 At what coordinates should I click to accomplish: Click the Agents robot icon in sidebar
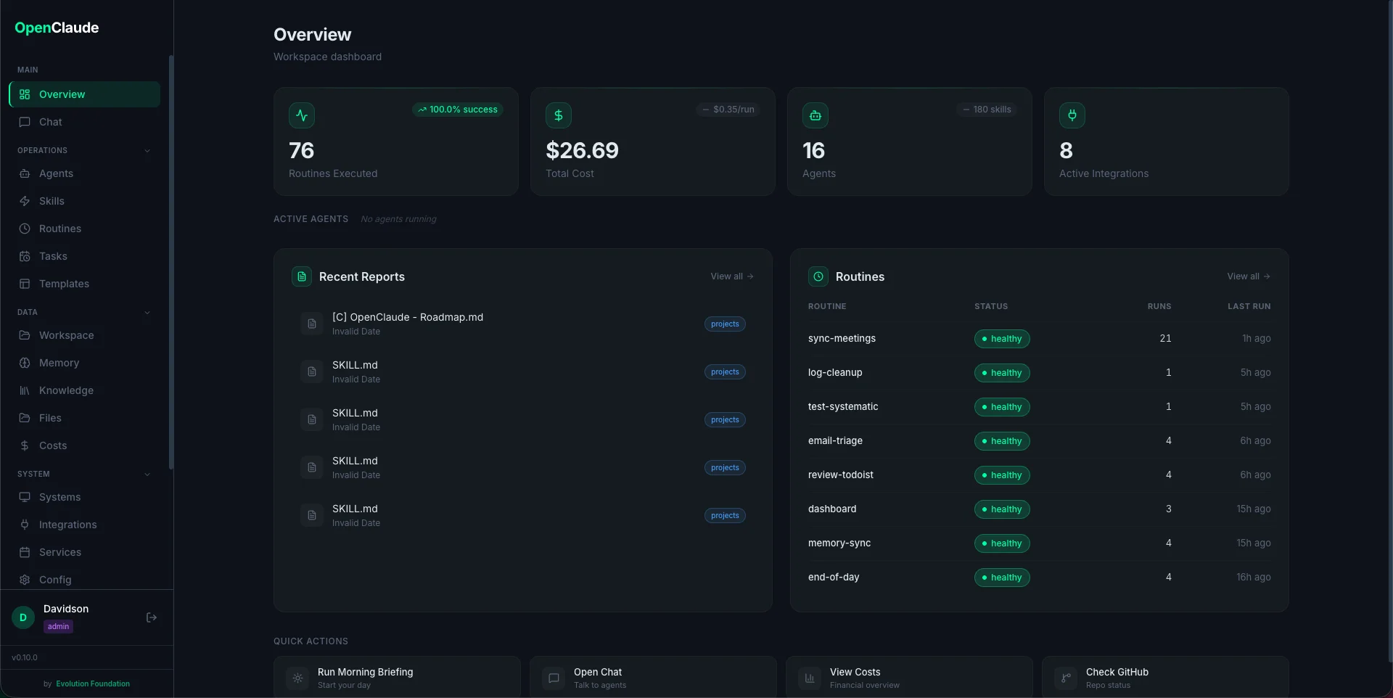point(25,173)
